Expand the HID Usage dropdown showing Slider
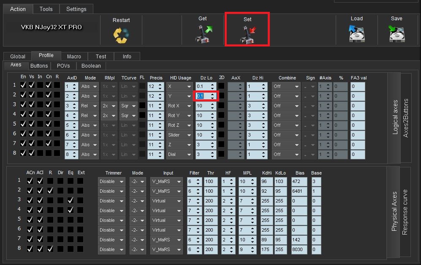Viewport: 421px width, 265px height. tap(180, 135)
